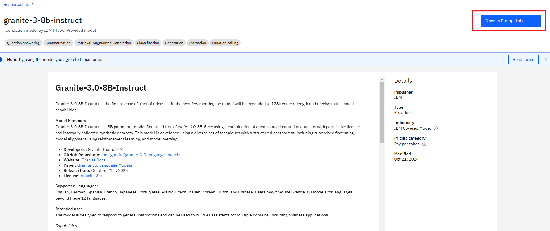
Task: Click the Generation tag
Action: 174,43
